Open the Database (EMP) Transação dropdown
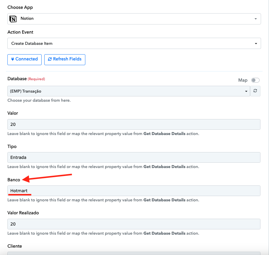 pyautogui.click(x=129, y=91)
